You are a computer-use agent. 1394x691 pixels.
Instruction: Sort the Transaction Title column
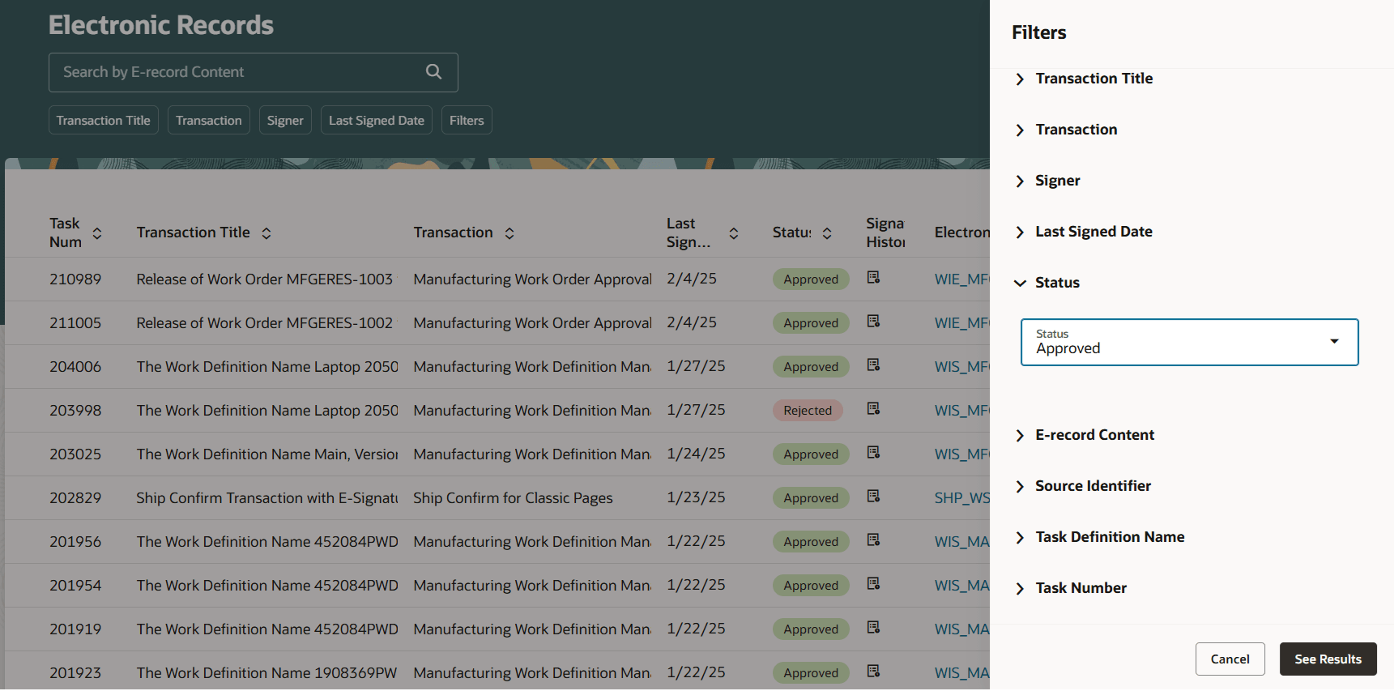266,233
